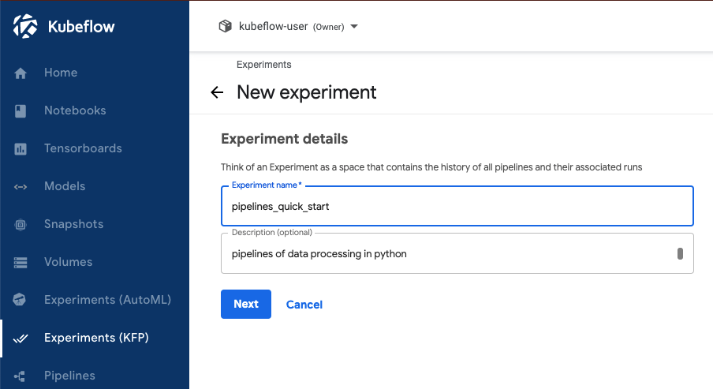
Task: Click the Experiments (AutoML) icon
Action: (x=21, y=301)
